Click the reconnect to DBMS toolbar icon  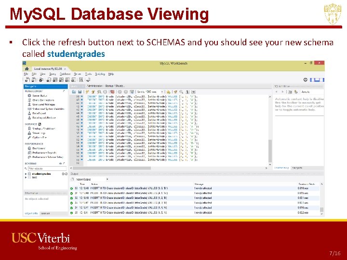pyautogui.click(x=88, y=80)
